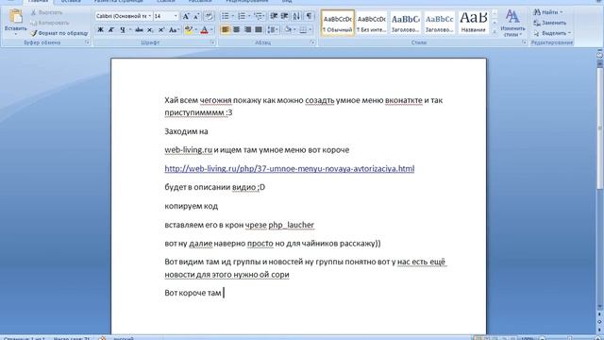Expand the styles gallery More arrow
This screenshot has width=604, height=340.
click(x=495, y=31)
